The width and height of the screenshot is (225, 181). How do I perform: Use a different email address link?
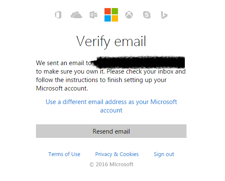coord(111,106)
